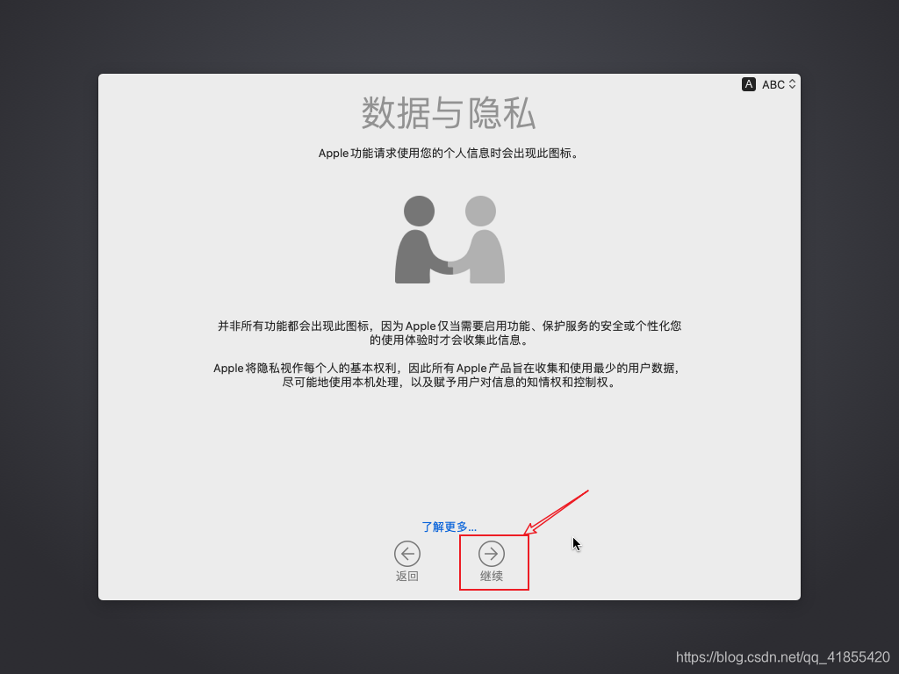Click the Back (返回) arrow icon

[407, 554]
